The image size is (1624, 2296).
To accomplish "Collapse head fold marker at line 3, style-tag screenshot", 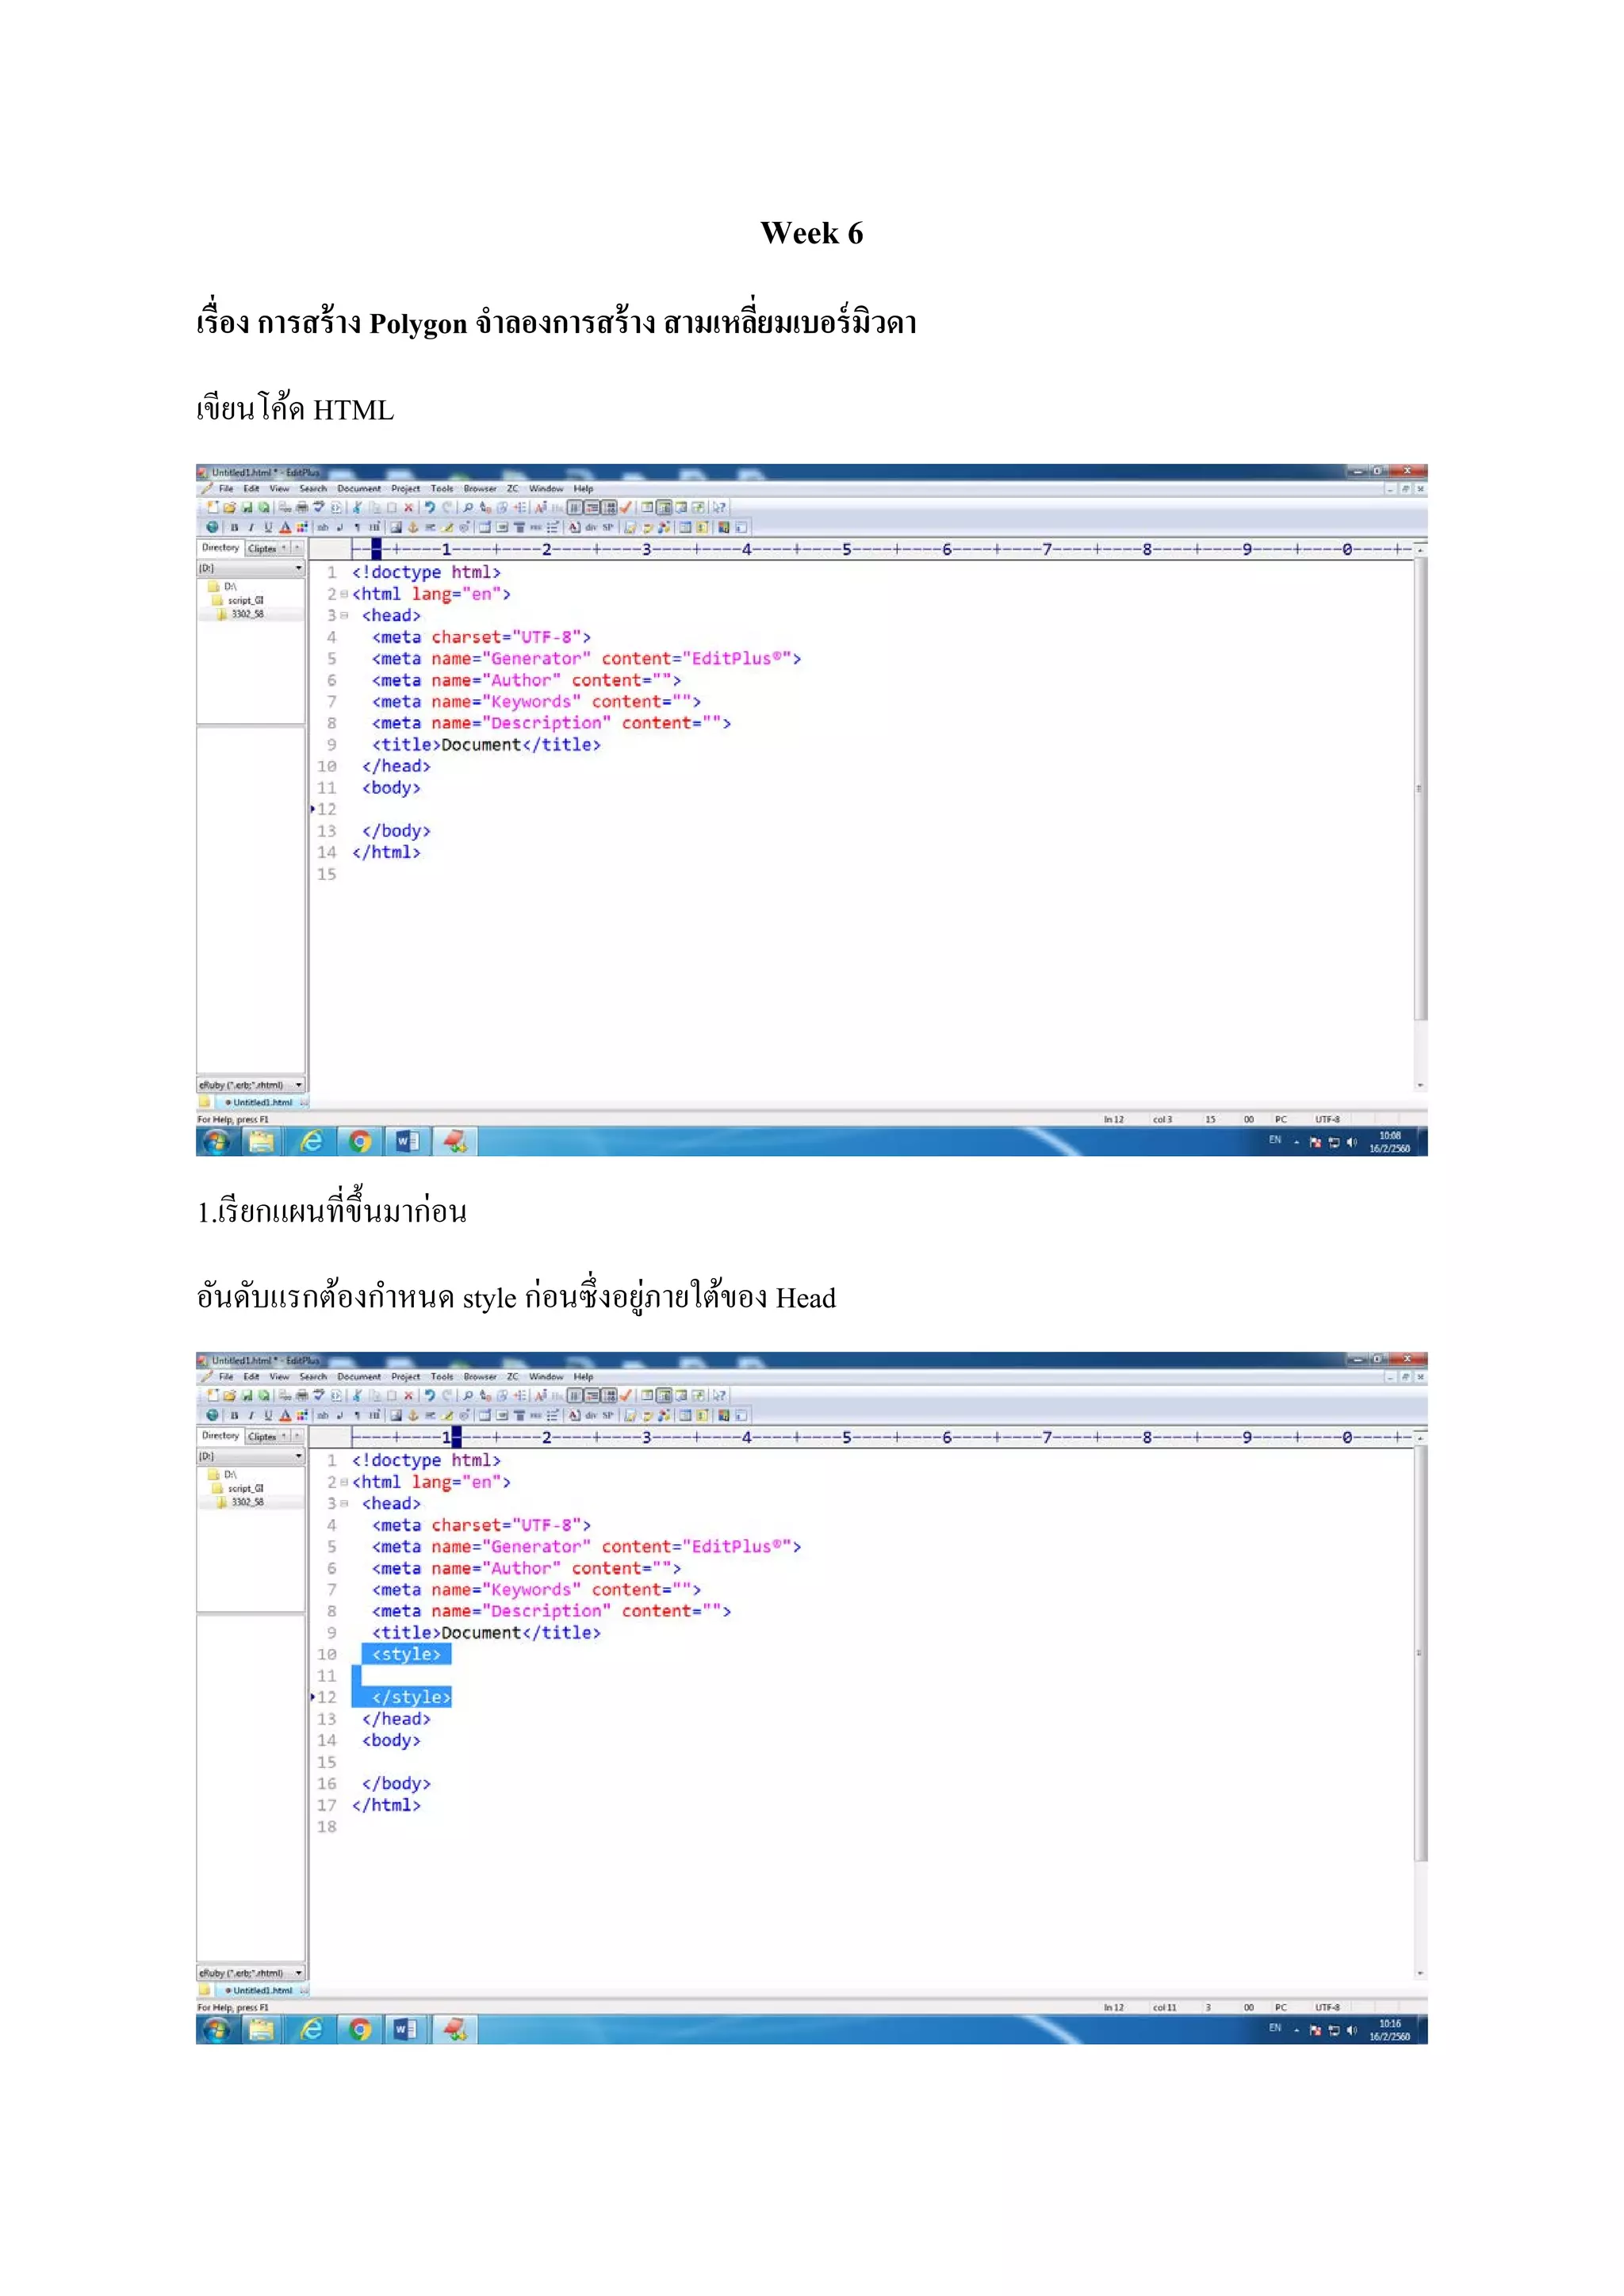I will click(344, 1504).
